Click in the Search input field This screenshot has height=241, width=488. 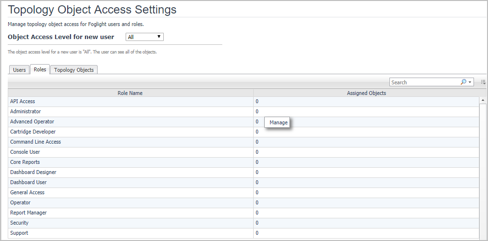click(424, 82)
